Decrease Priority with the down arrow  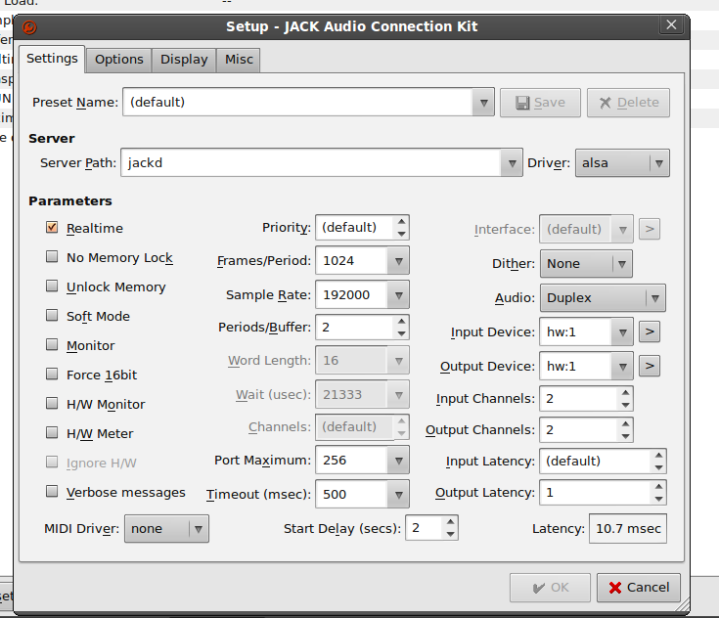tap(401, 234)
